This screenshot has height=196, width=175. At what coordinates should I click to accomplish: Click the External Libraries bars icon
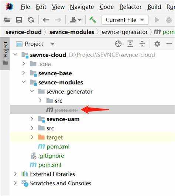pyautogui.click(x=25, y=174)
